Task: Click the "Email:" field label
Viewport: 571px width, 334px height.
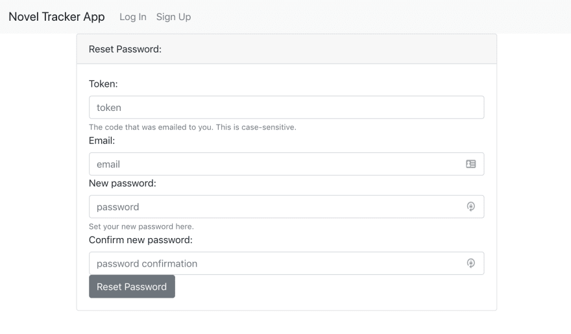Action: pos(102,141)
